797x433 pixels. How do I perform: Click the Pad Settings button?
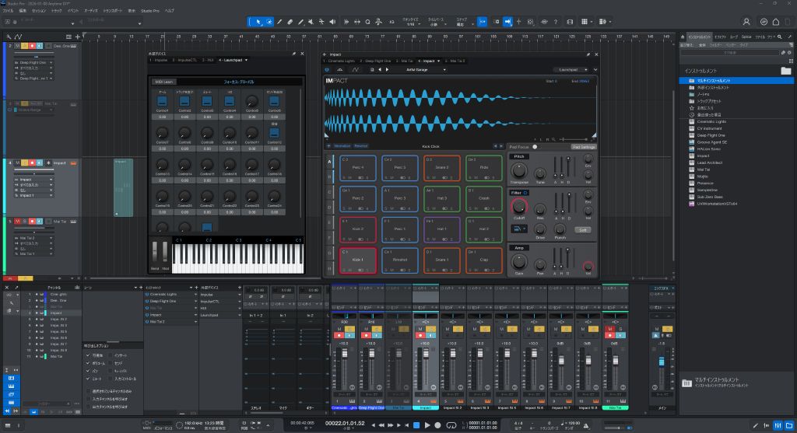pyautogui.click(x=583, y=146)
